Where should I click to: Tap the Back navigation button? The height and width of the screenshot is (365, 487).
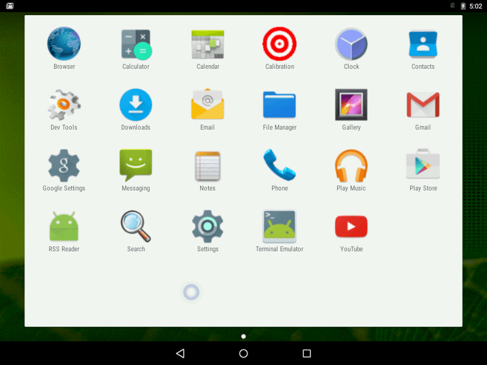tap(180, 353)
